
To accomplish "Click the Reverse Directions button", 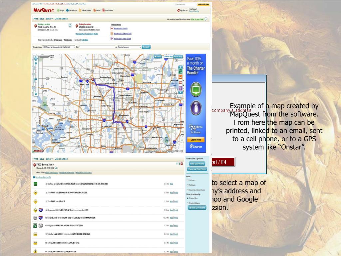I will (x=197, y=169).
